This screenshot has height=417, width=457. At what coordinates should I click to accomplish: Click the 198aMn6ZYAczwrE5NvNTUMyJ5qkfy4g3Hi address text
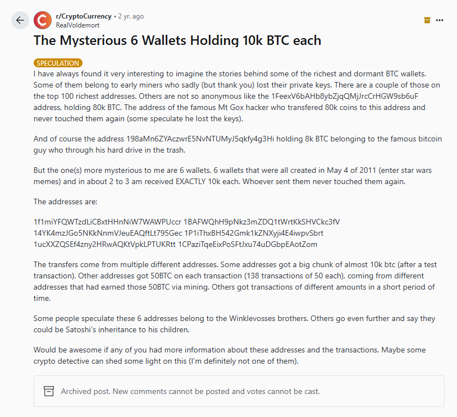click(x=200, y=139)
